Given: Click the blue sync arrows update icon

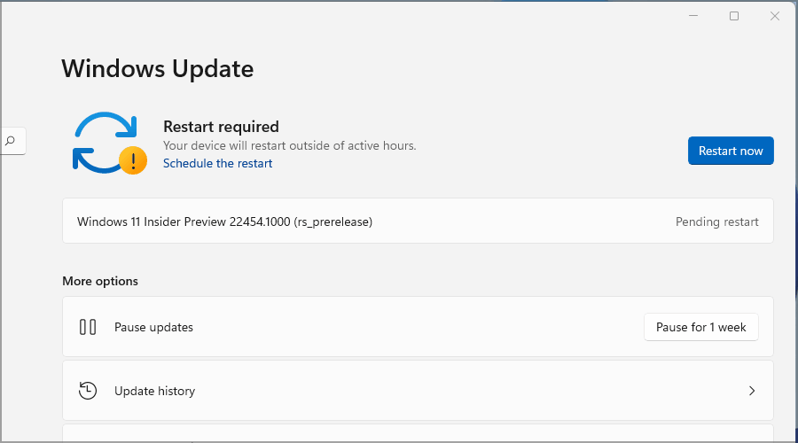Looking at the screenshot, I should pos(102,140).
